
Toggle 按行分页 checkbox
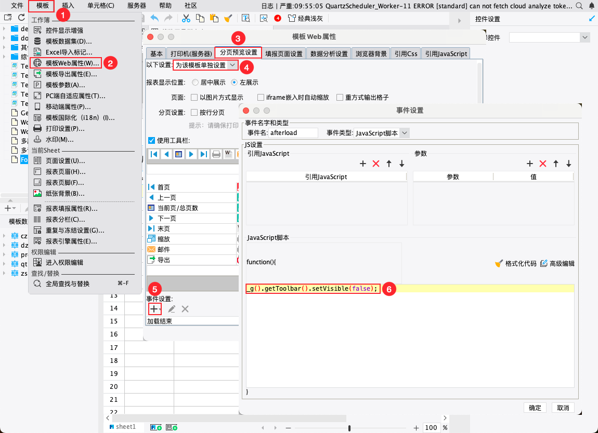click(x=194, y=112)
